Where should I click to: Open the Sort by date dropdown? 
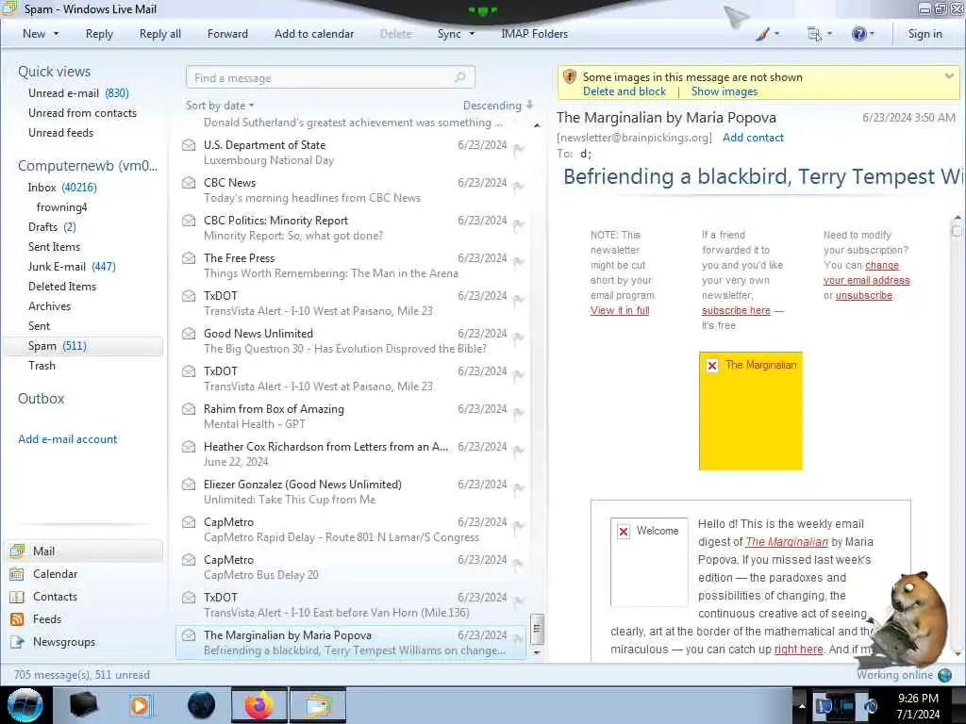pyautogui.click(x=220, y=106)
